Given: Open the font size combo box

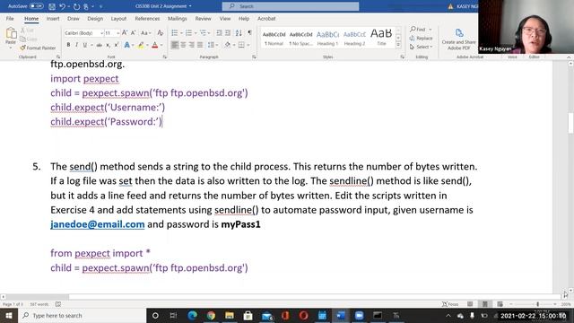Looking at the screenshot, I should pos(112,33).
